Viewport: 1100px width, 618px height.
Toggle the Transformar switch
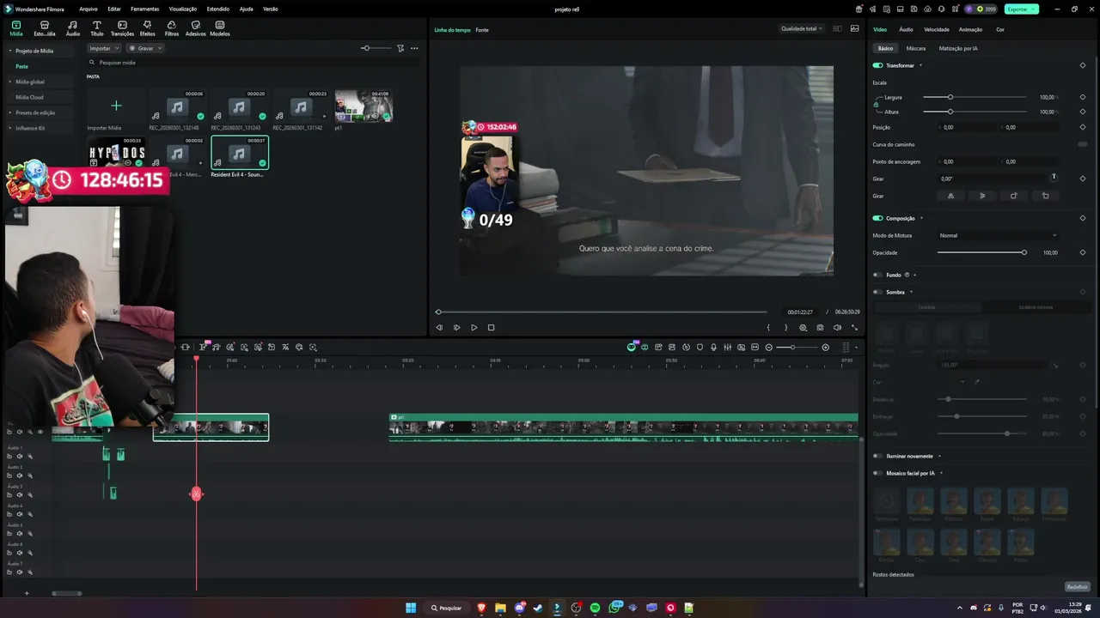(877, 65)
